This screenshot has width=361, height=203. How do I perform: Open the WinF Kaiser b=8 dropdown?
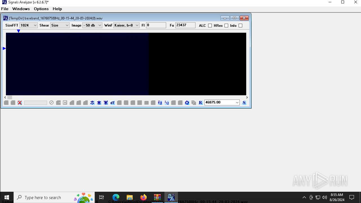pyautogui.click(x=126, y=25)
